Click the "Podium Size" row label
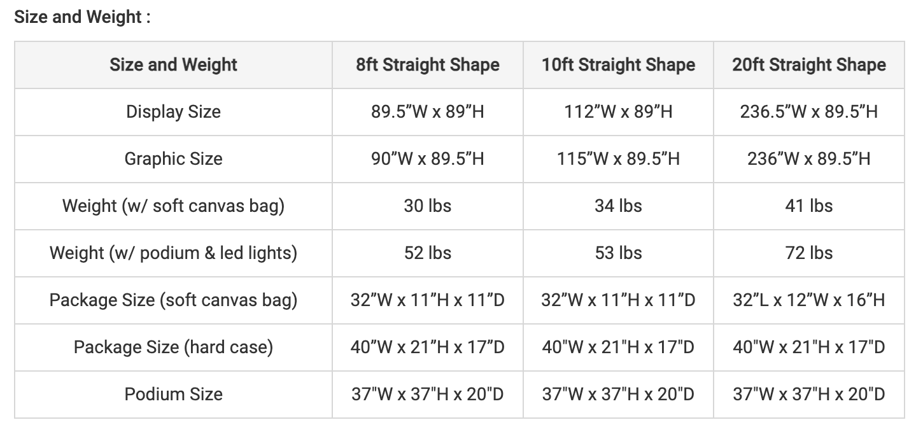This screenshot has height=434, width=923. 173,394
